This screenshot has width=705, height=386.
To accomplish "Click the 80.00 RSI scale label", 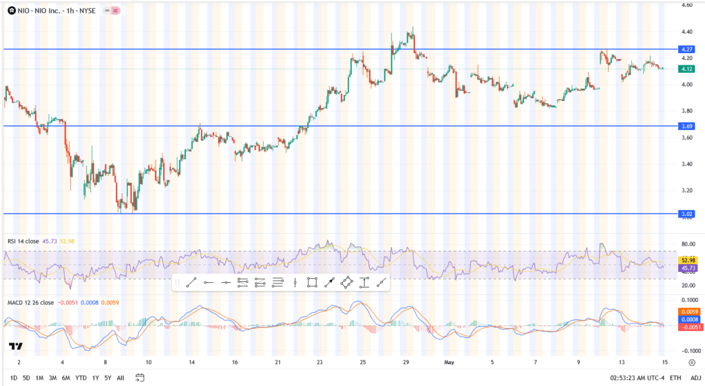I will 688,244.
